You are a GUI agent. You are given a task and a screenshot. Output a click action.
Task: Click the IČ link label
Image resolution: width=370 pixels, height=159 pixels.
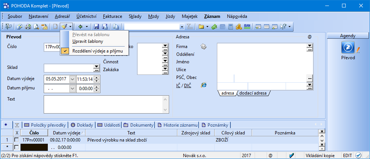click(x=178, y=85)
